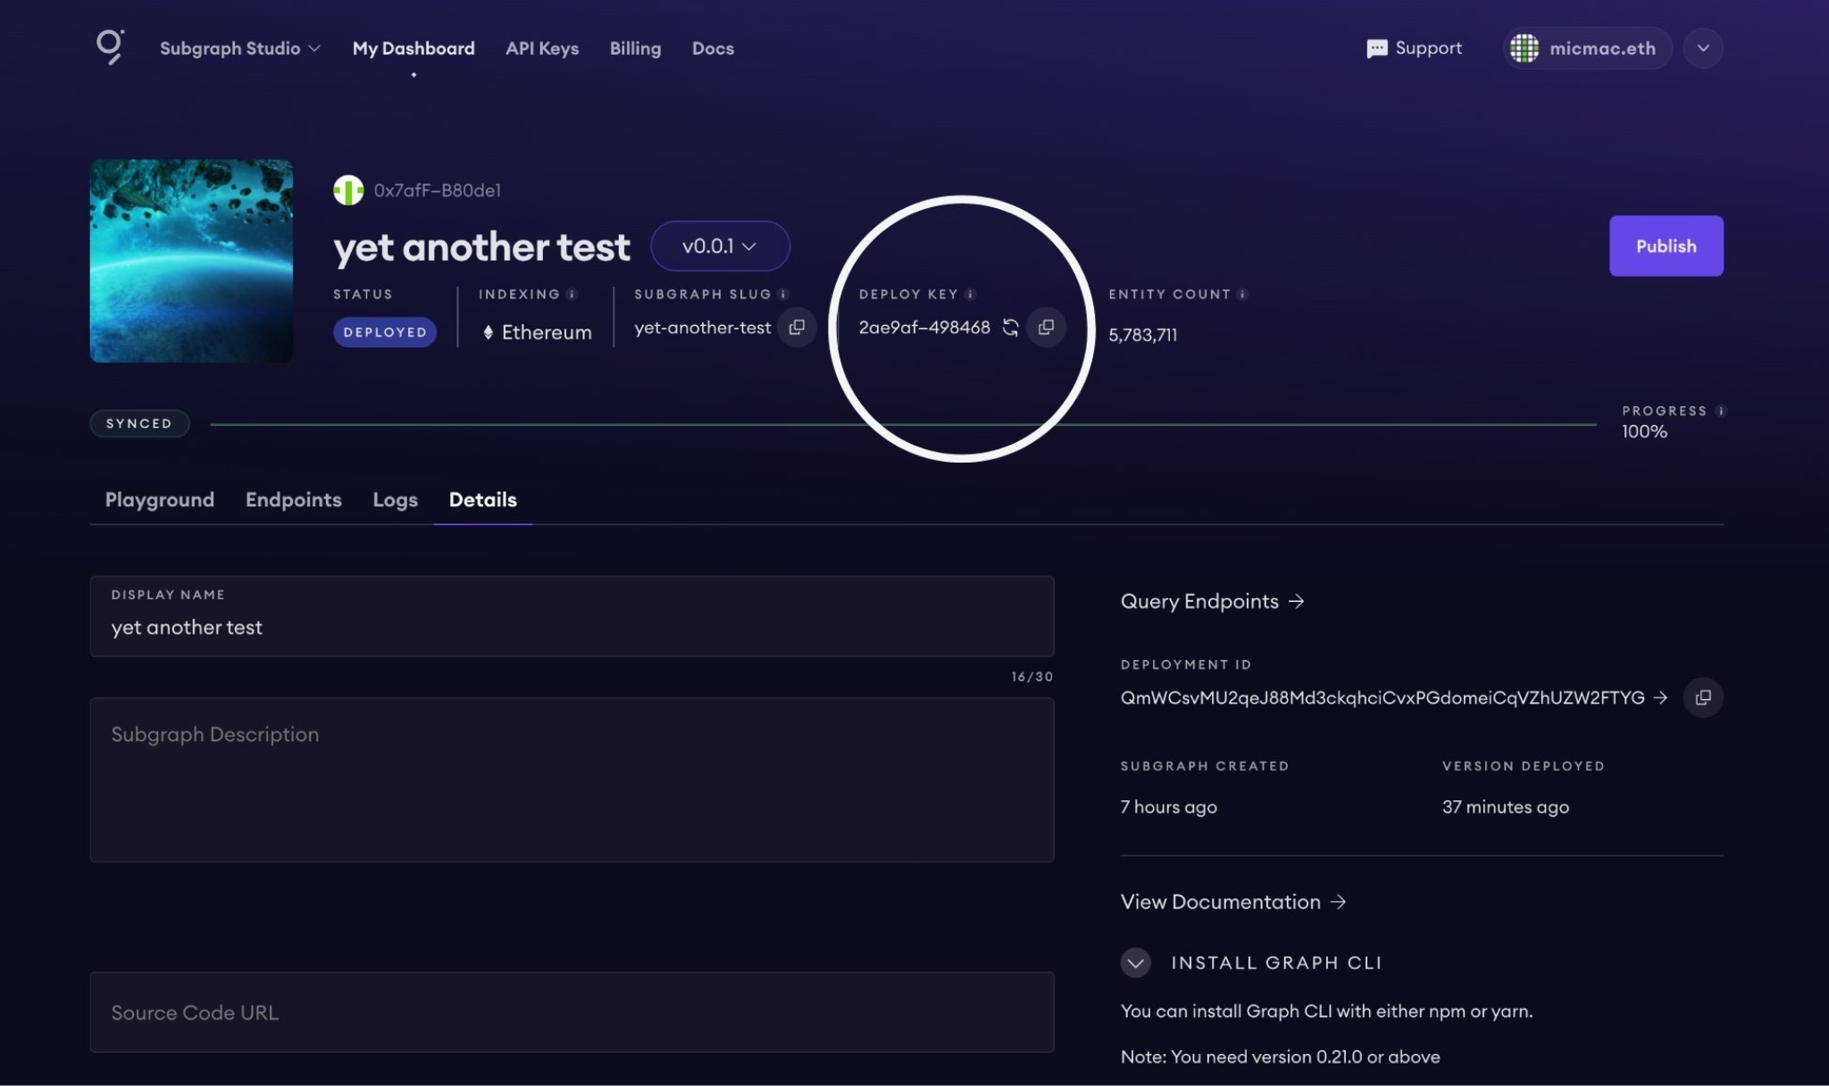Image resolution: width=1829 pixels, height=1086 pixels.
Task: Click The Graph logo in top left
Action: [111, 48]
